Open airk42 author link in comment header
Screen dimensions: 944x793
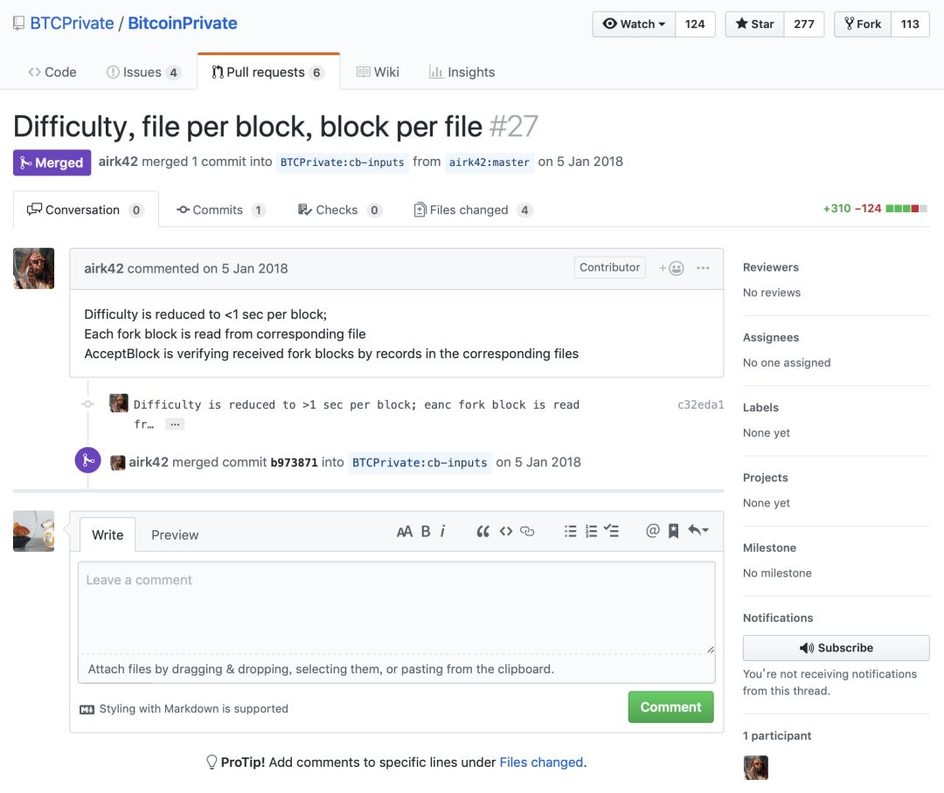[103, 268]
